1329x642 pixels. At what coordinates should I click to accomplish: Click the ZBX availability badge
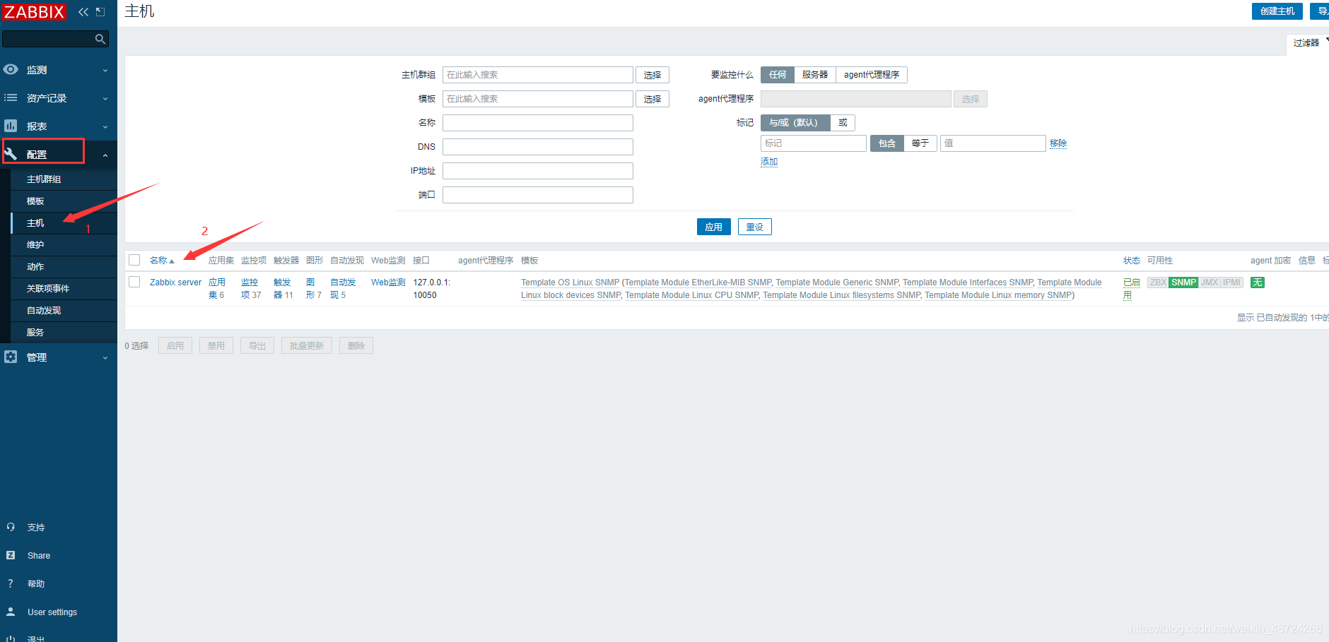[x=1158, y=283]
